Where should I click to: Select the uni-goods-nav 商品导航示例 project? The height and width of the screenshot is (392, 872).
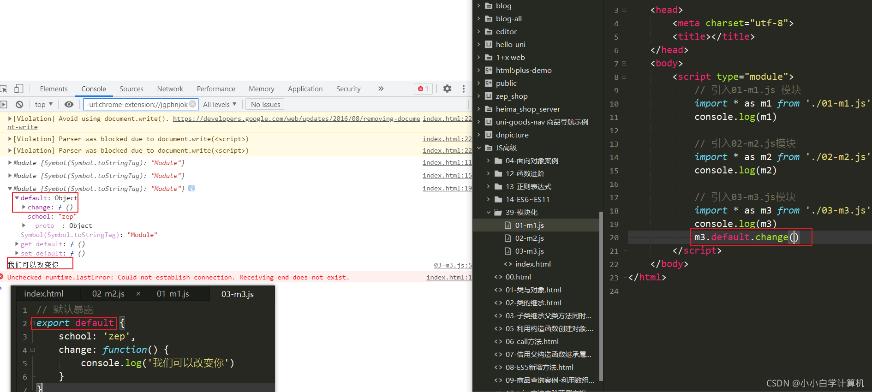(542, 122)
